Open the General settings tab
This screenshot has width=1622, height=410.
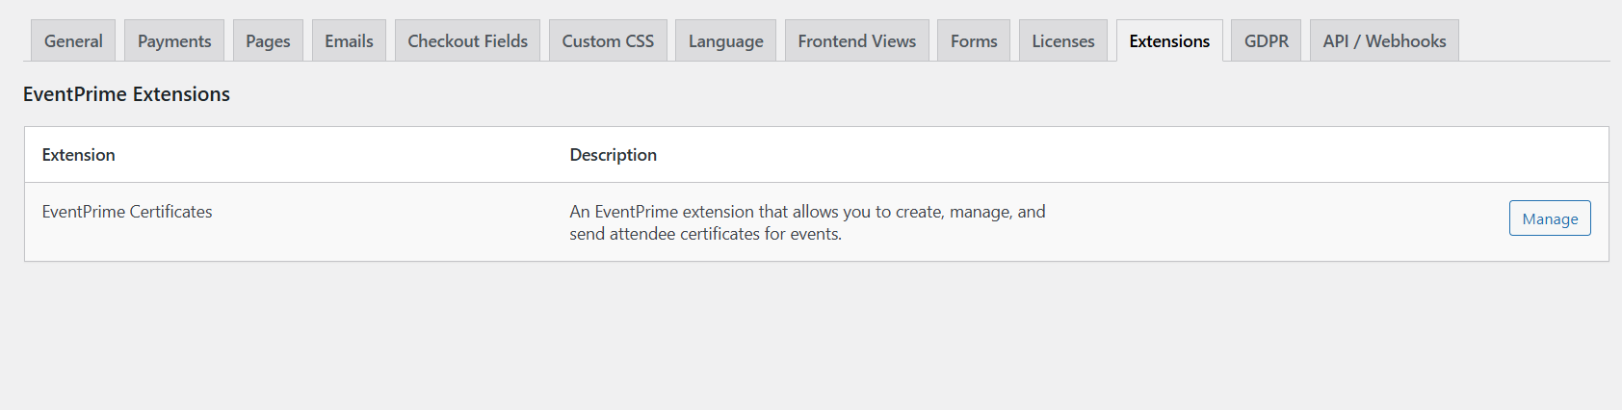(73, 41)
